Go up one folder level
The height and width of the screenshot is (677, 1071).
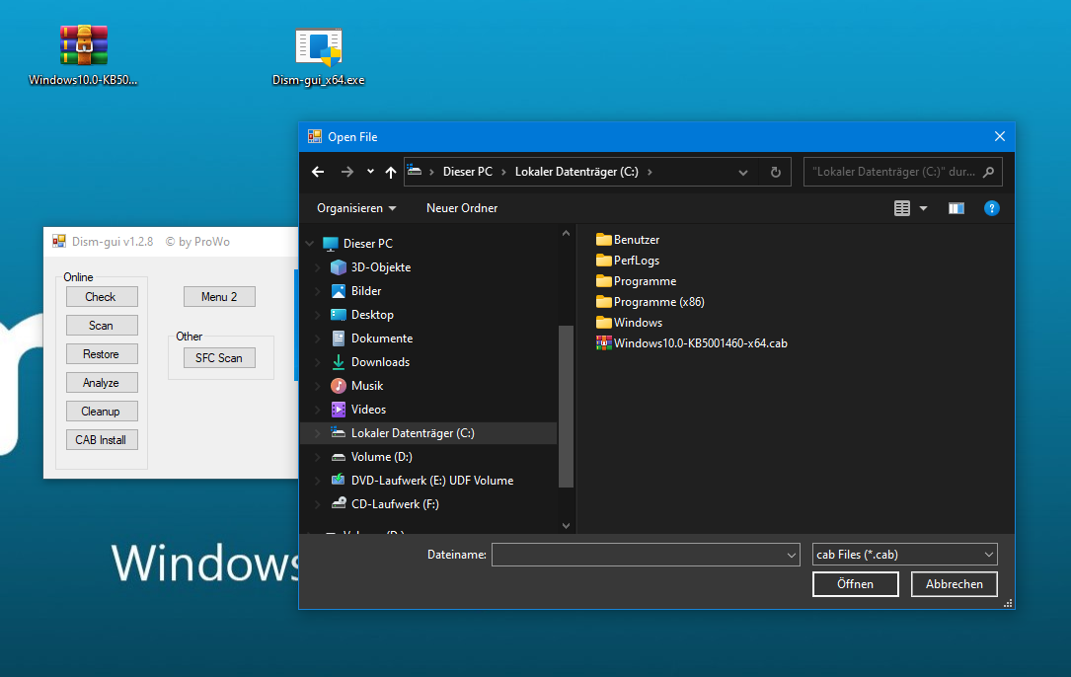click(x=391, y=172)
